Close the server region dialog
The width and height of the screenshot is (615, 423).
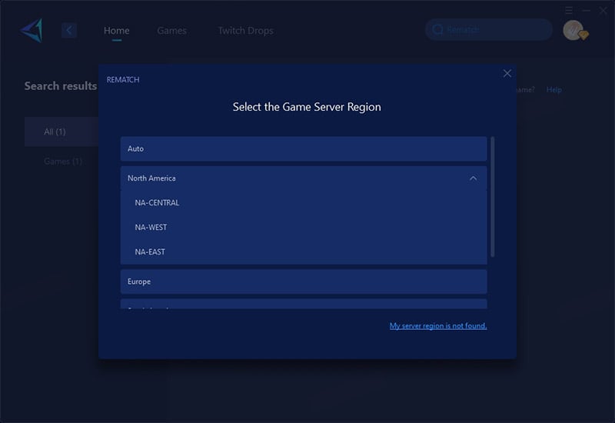(x=507, y=73)
